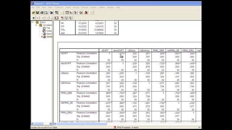Click the Expand plus toolbar icon

point(43,18)
